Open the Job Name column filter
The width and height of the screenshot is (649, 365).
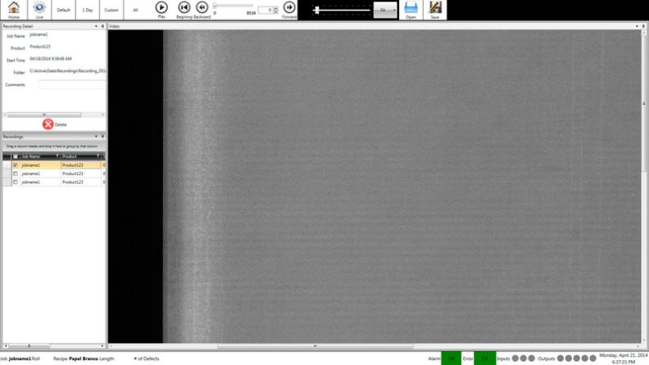click(57, 155)
